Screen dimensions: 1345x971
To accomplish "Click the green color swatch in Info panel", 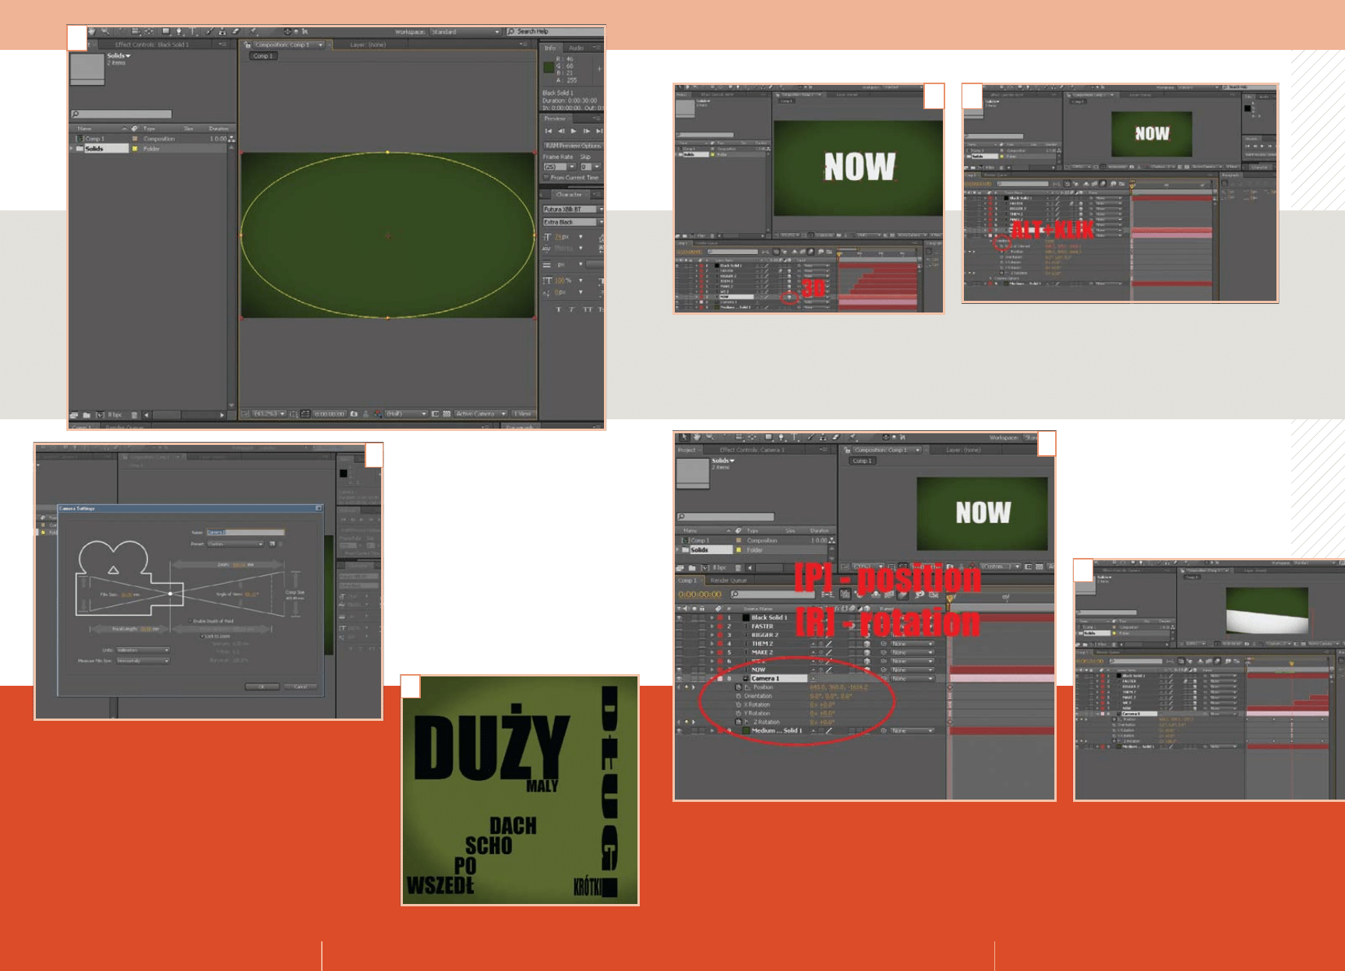I will pyautogui.click(x=549, y=69).
